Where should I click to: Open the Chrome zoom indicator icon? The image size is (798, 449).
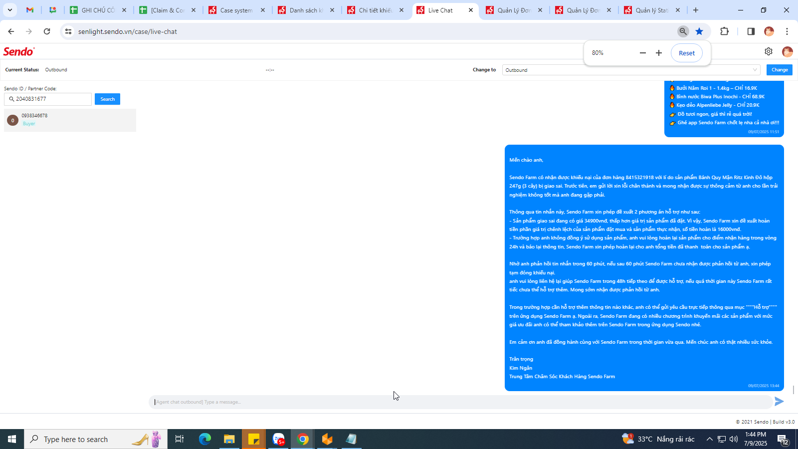pos(683,31)
